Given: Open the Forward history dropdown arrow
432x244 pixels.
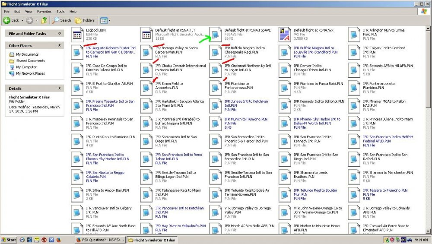Looking at the screenshot, I should tap(37, 20).
